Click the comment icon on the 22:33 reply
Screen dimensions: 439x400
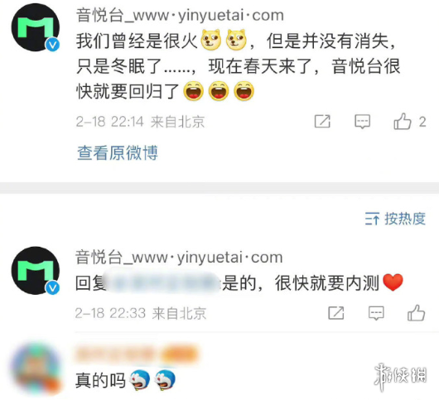tap(376, 313)
